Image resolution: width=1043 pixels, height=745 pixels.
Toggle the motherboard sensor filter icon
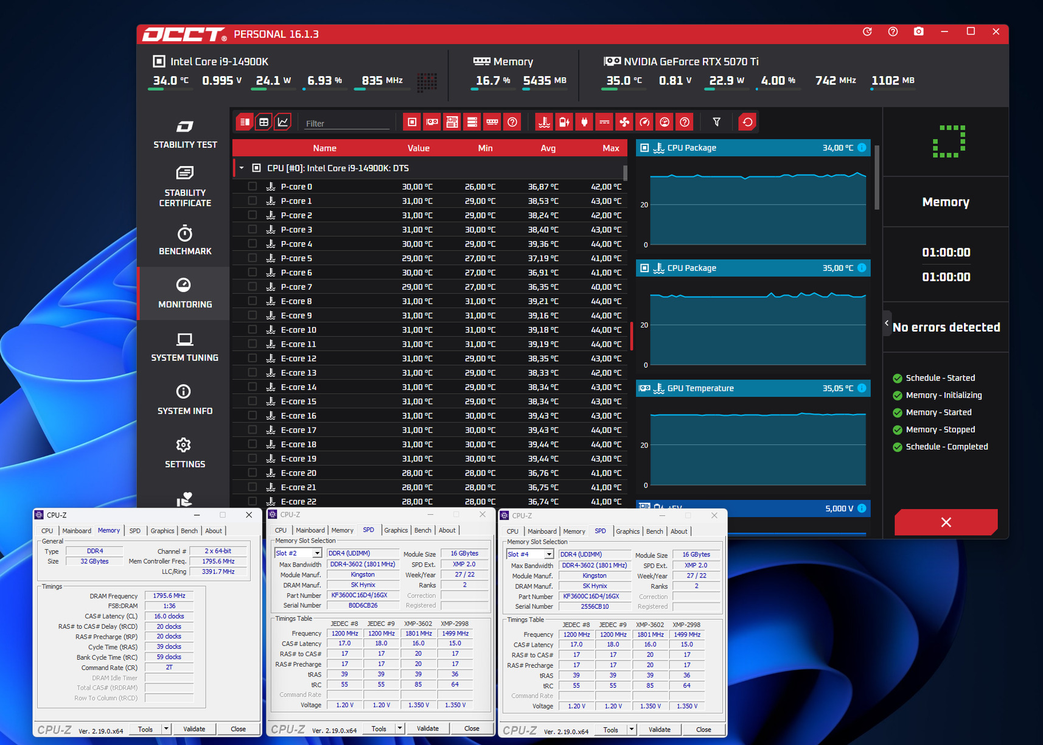pyautogui.click(x=452, y=122)
